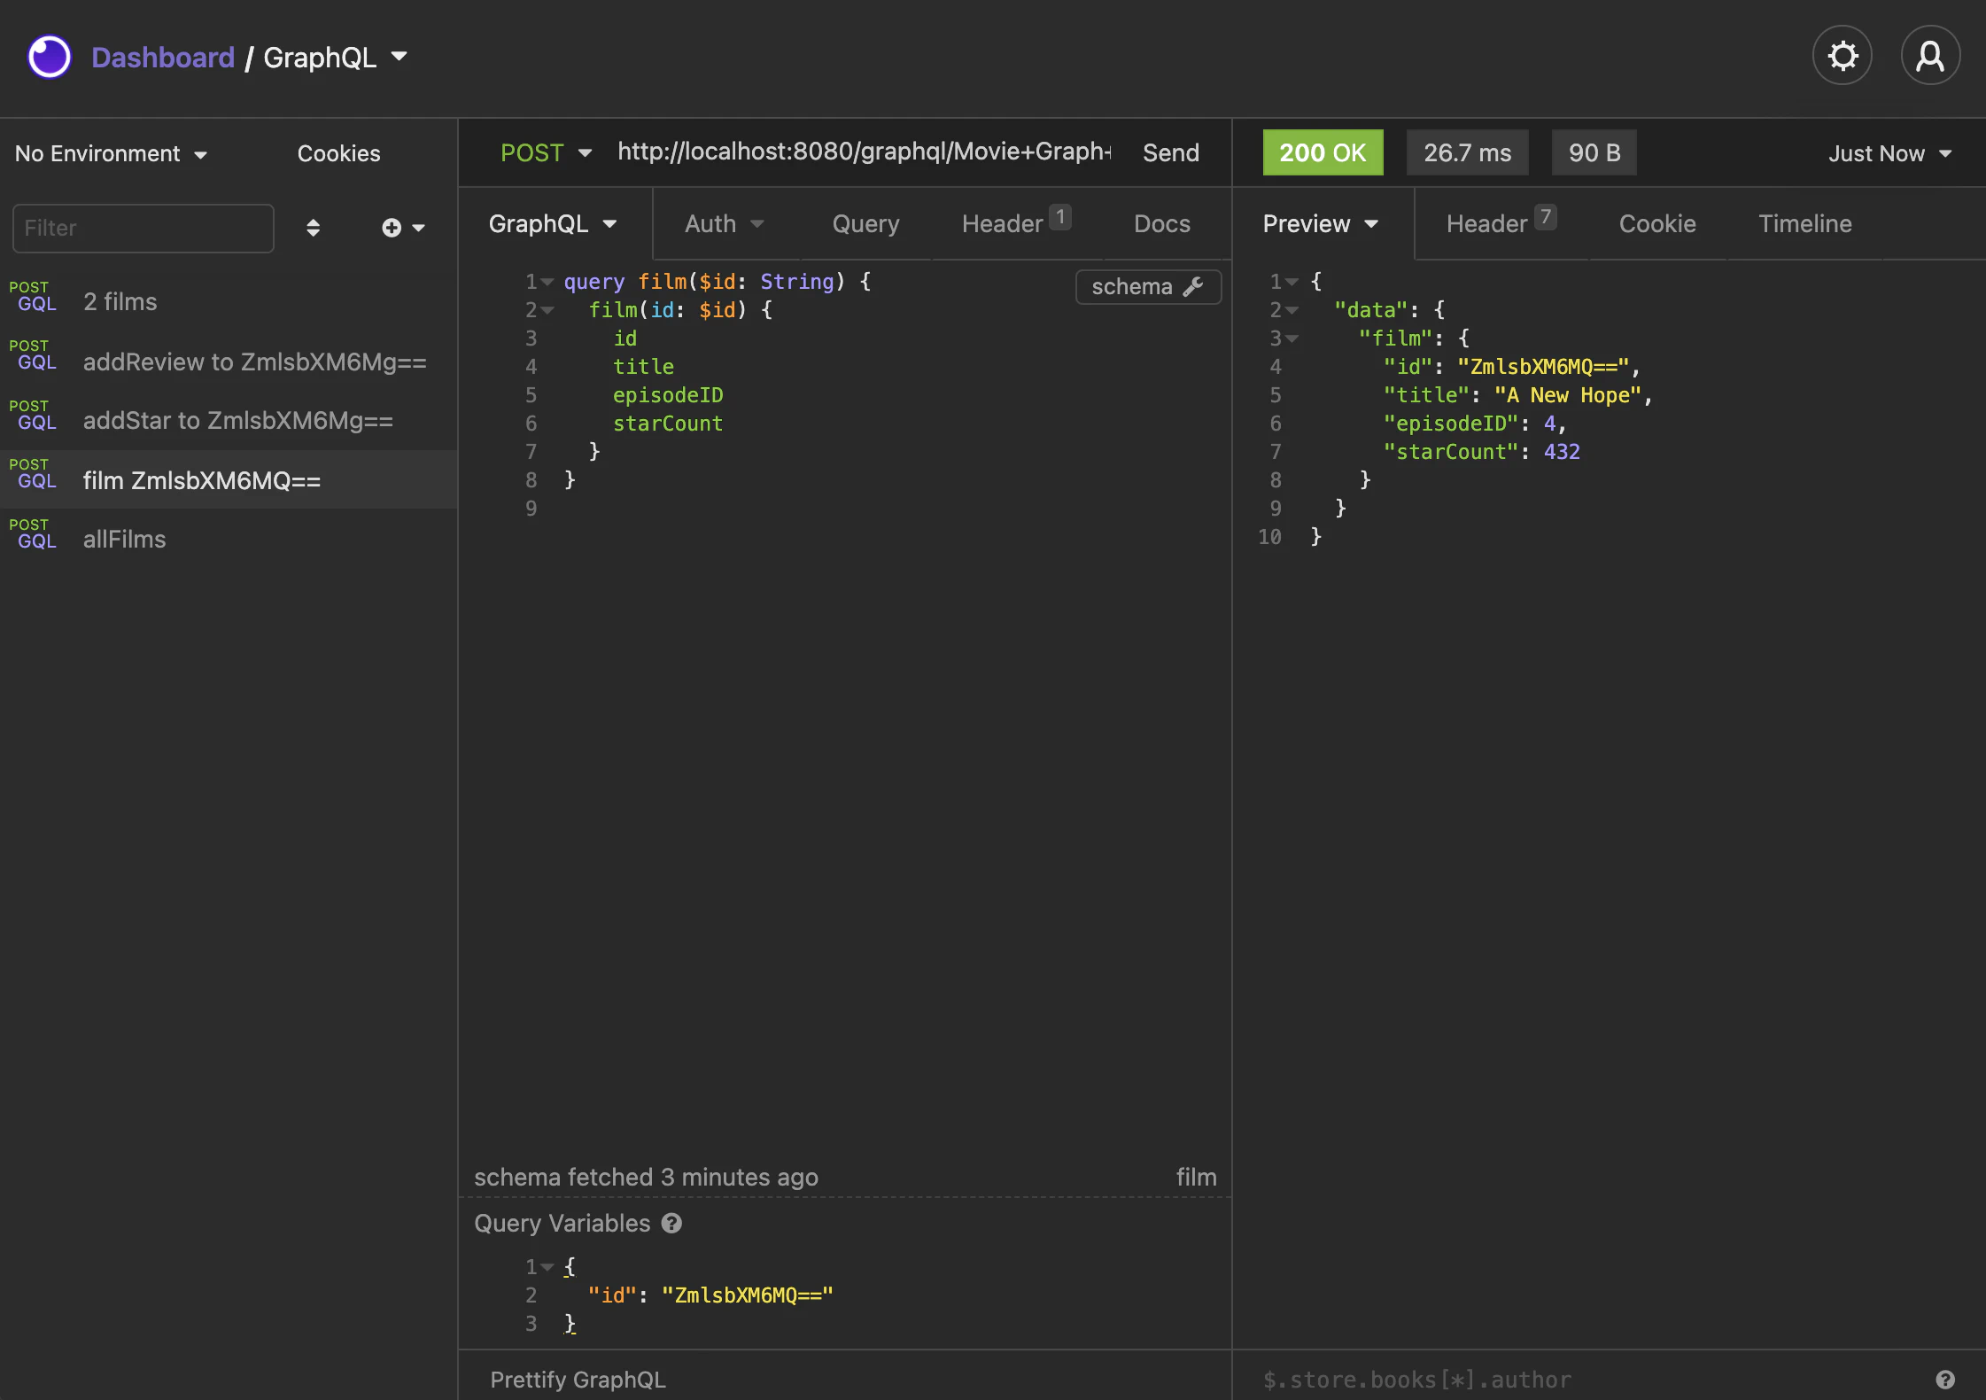
Task: Click the request Filter input field
Action: click(x=144, y=228)
